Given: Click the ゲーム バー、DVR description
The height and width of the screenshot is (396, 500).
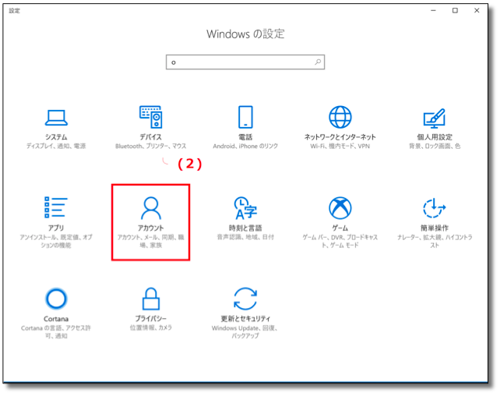Looking at the screenshot, I should [340, 241].
